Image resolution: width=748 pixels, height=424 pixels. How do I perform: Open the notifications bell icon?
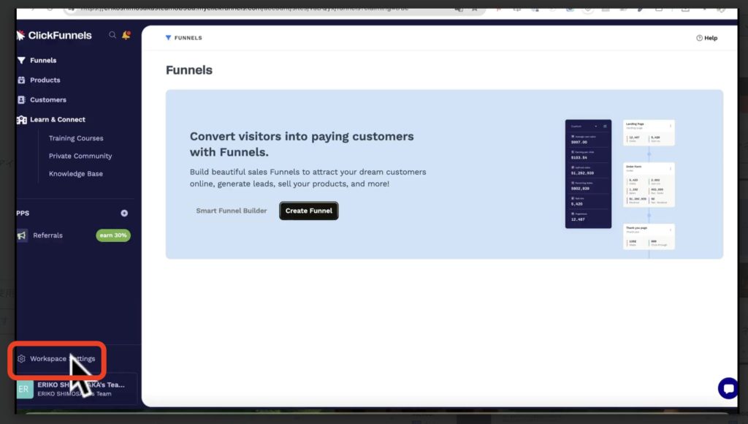pyautogui.click(x=126, y=35)
